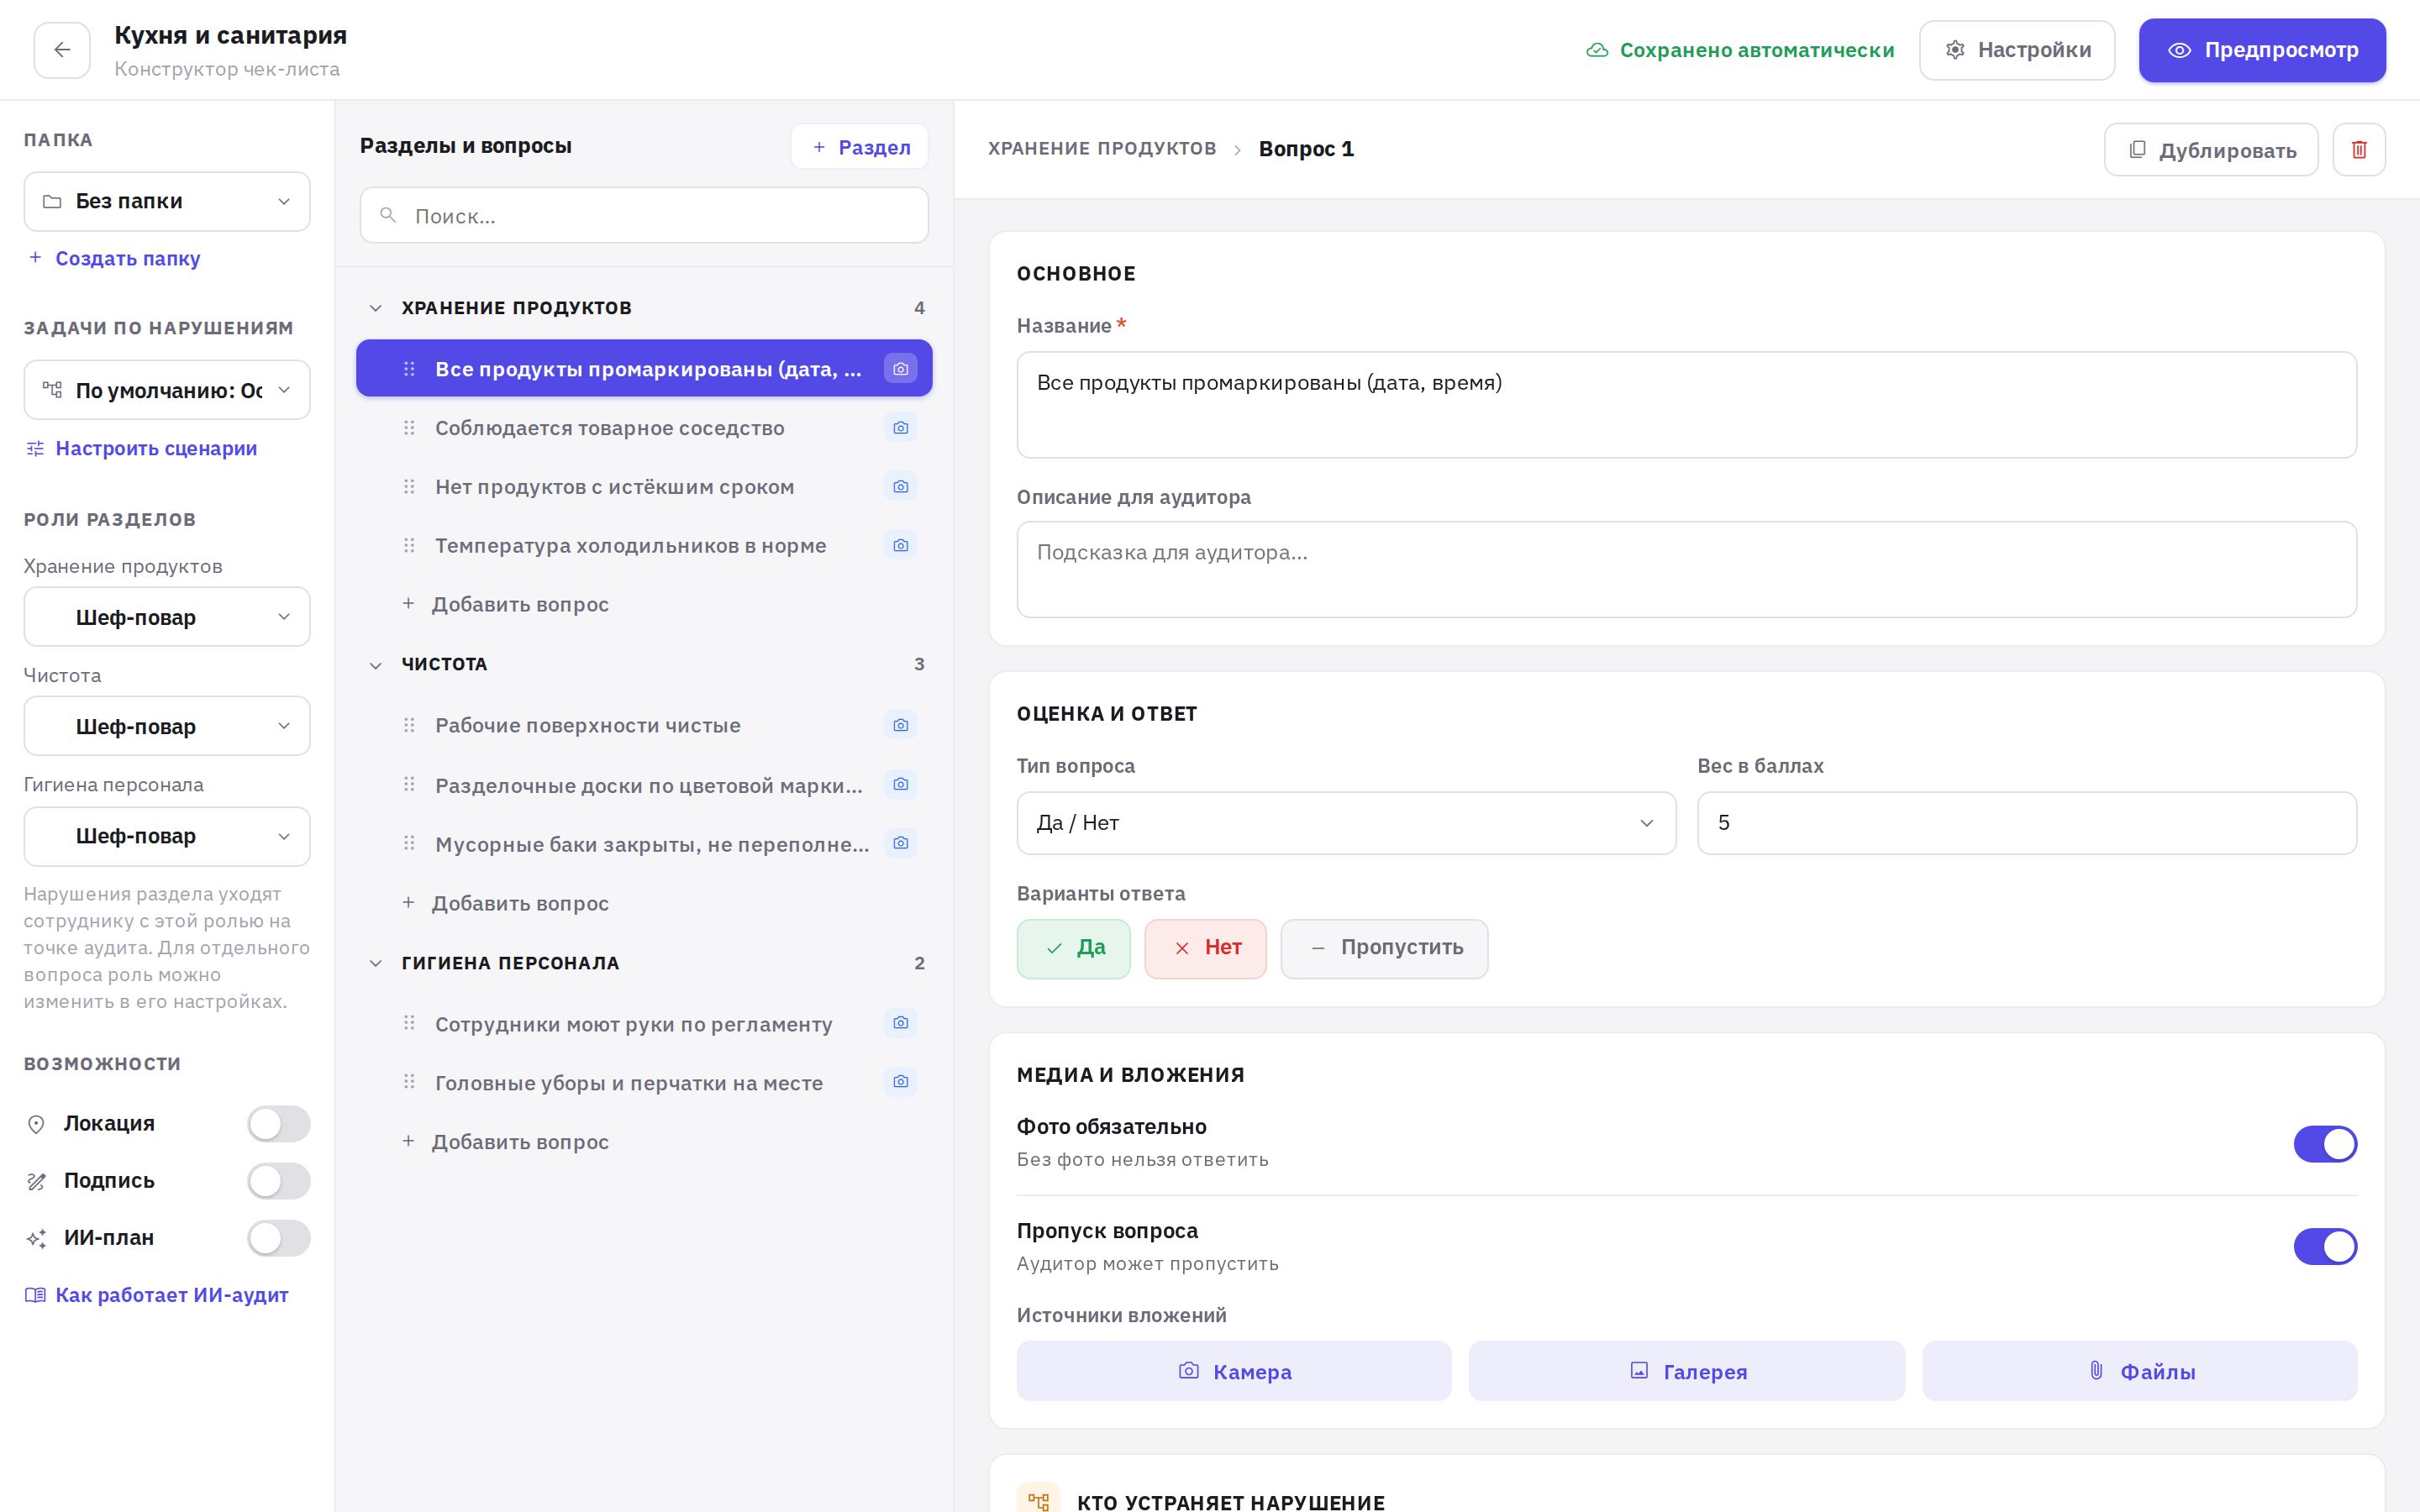The image size is (2420, 1512).
Task: Click drag handle of 'Температура холодильников в норме'
Action: click(409, 546)
